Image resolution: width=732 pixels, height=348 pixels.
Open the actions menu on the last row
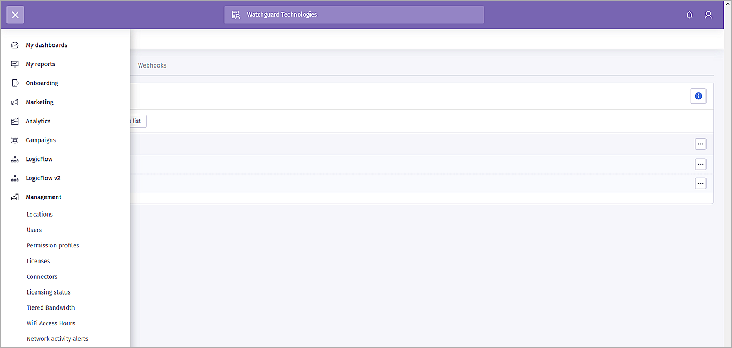701,183
